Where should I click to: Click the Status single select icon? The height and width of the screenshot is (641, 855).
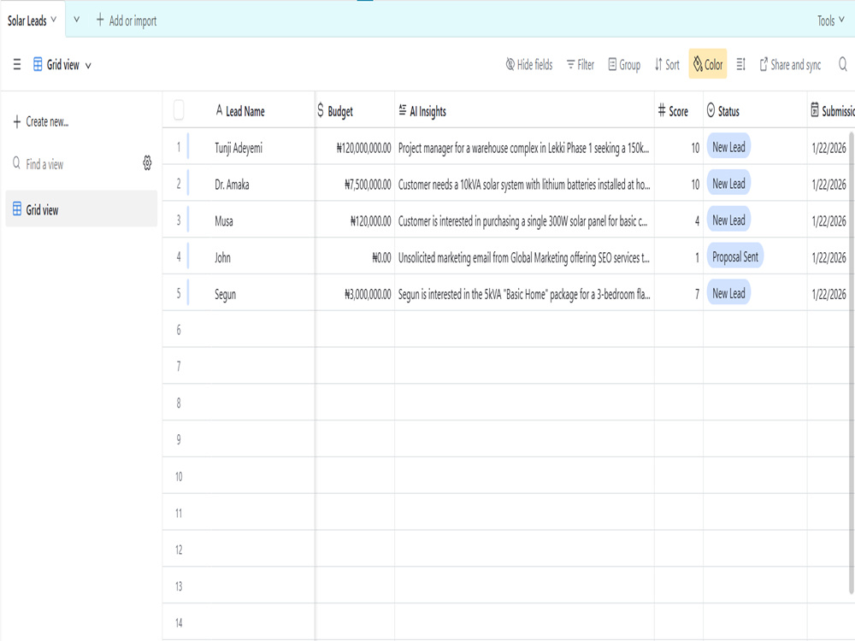[x=711, y=110]
